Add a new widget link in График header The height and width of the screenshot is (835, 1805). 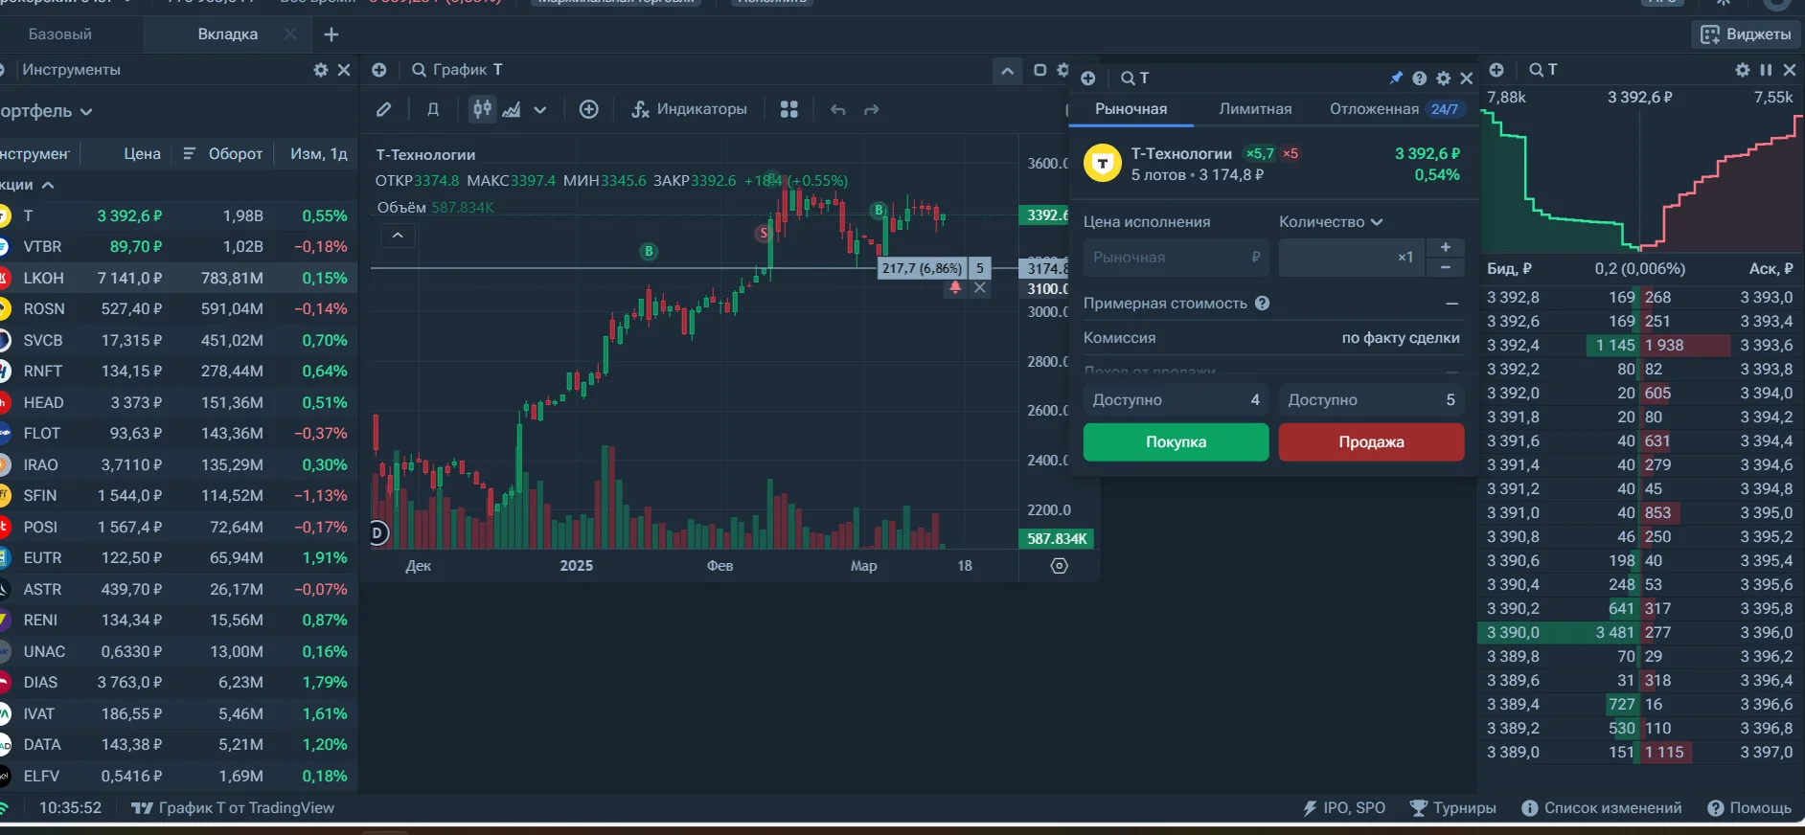[379, 70]
